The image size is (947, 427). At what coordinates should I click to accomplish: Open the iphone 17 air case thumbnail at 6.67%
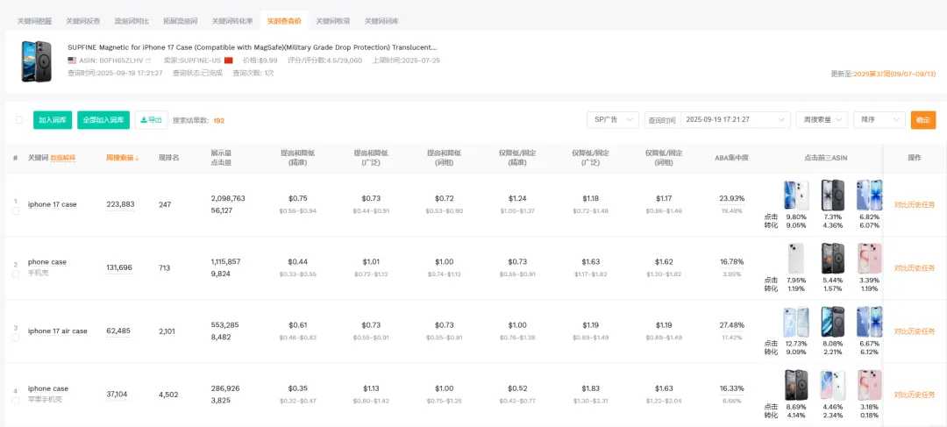point(869,321)
